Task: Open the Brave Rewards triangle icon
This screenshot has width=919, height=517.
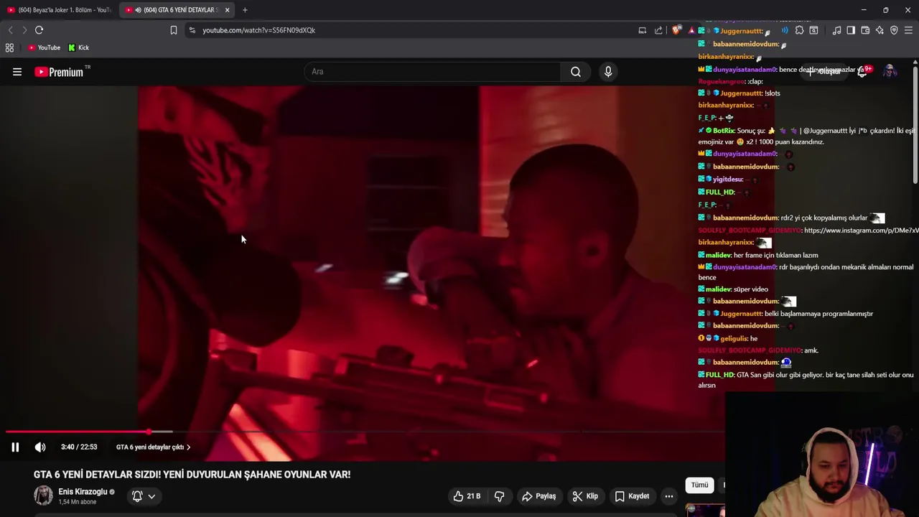Action: pyautogui.click(x=691, y=30)
